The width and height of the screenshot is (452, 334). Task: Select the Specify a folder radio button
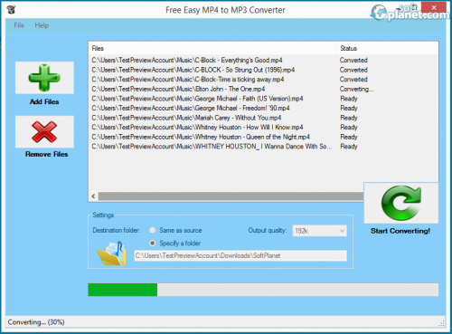pyautogui.click(x=153, y=243)
